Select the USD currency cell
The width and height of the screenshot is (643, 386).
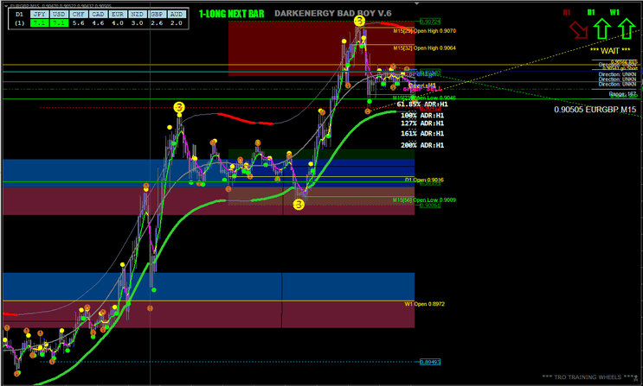coord(60,14)
